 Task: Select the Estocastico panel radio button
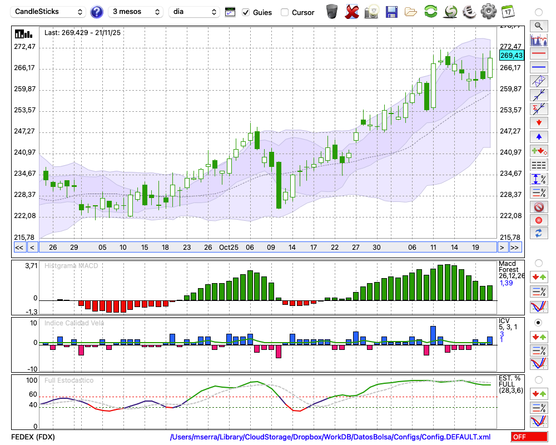coord(539,380)
